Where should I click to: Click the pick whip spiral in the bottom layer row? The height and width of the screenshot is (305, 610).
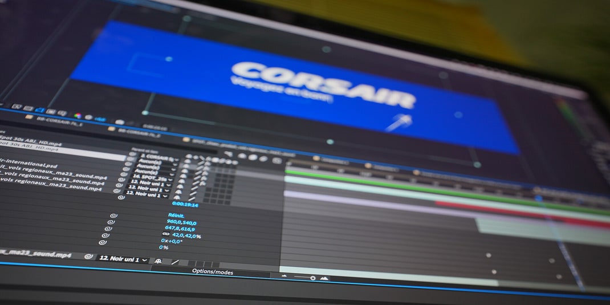coord(89,257)
